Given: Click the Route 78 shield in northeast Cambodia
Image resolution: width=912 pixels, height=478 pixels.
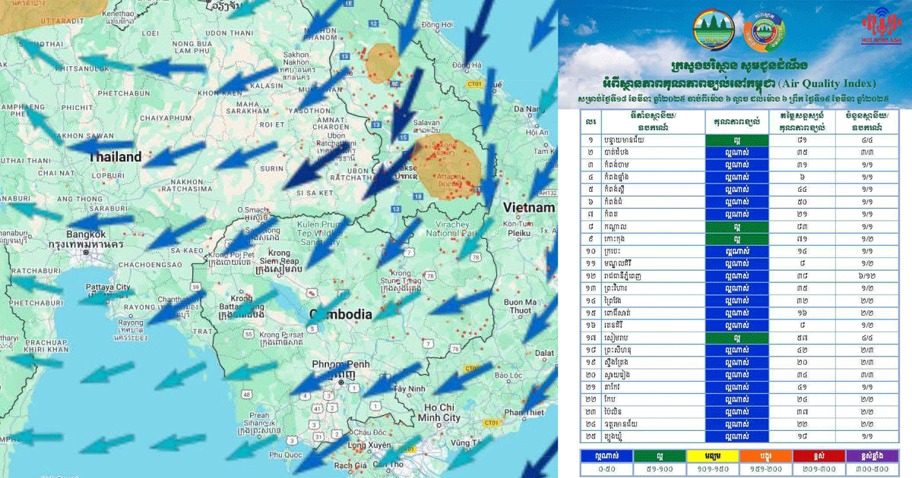Looking at the screenshot, I should point(475,259).
